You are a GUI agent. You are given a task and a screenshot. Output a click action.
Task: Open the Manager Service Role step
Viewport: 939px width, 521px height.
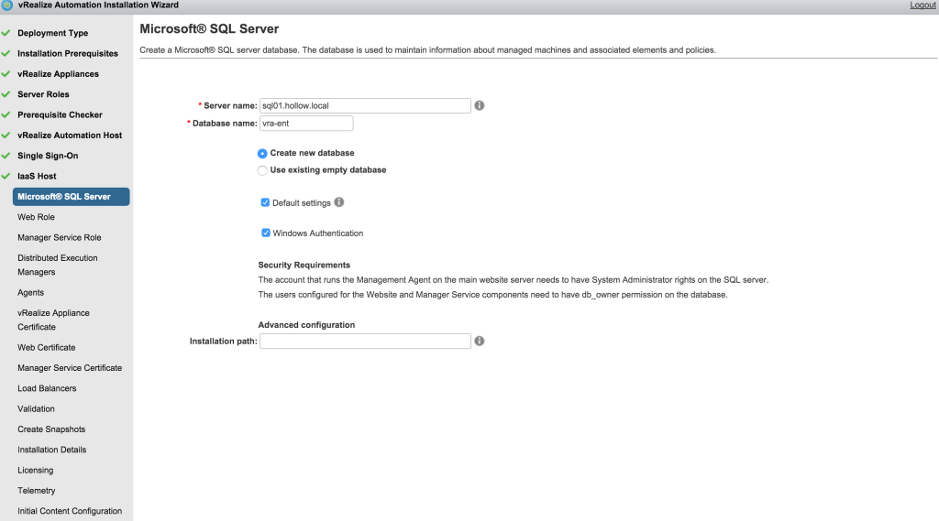coord(60,237)
